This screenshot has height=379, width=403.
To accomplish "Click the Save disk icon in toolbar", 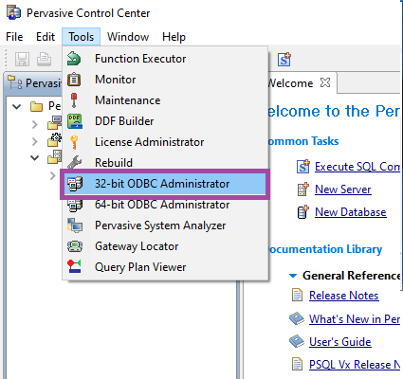I will coord(22,59).
